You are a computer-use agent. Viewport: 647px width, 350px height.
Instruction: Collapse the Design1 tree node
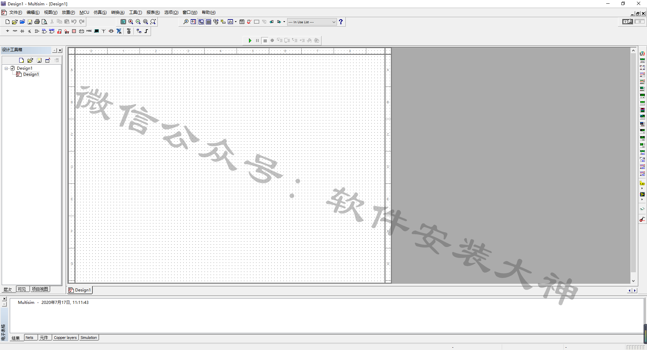point(6,68)
